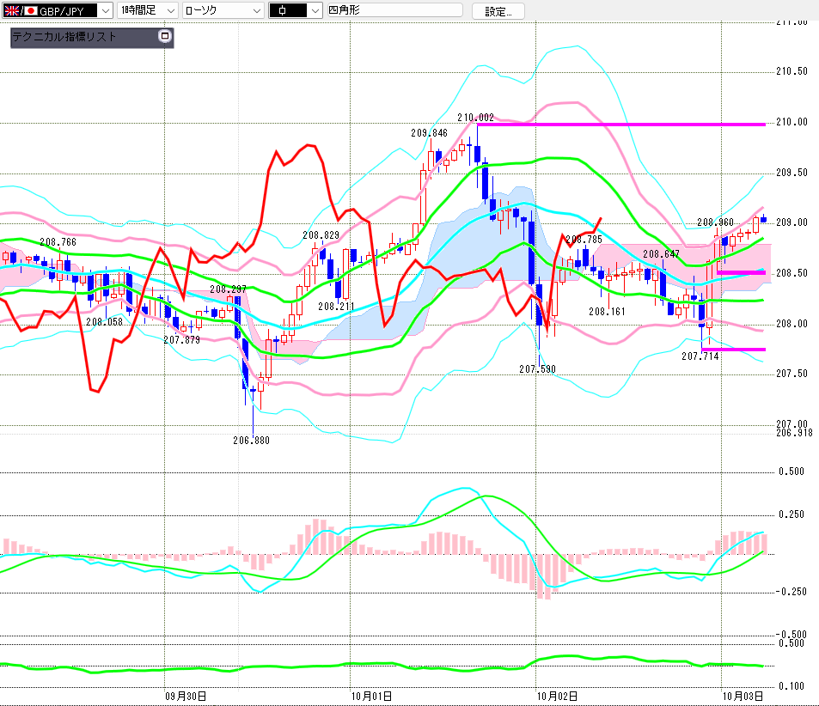Click the 206.880 low price label
819x706 pixels.
(x=251, y=441)
